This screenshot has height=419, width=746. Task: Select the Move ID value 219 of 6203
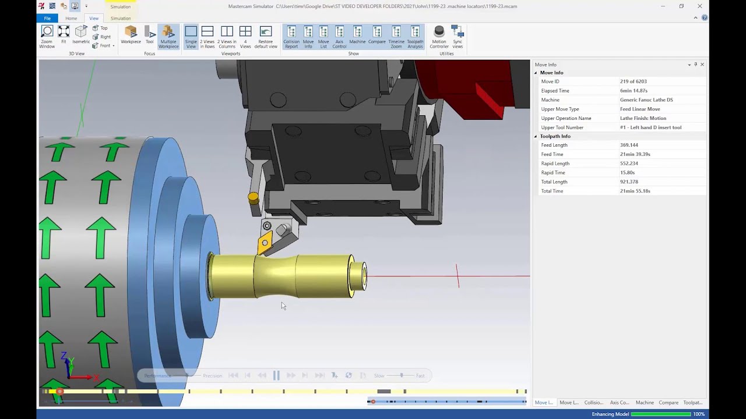click(x=634, y=81)
